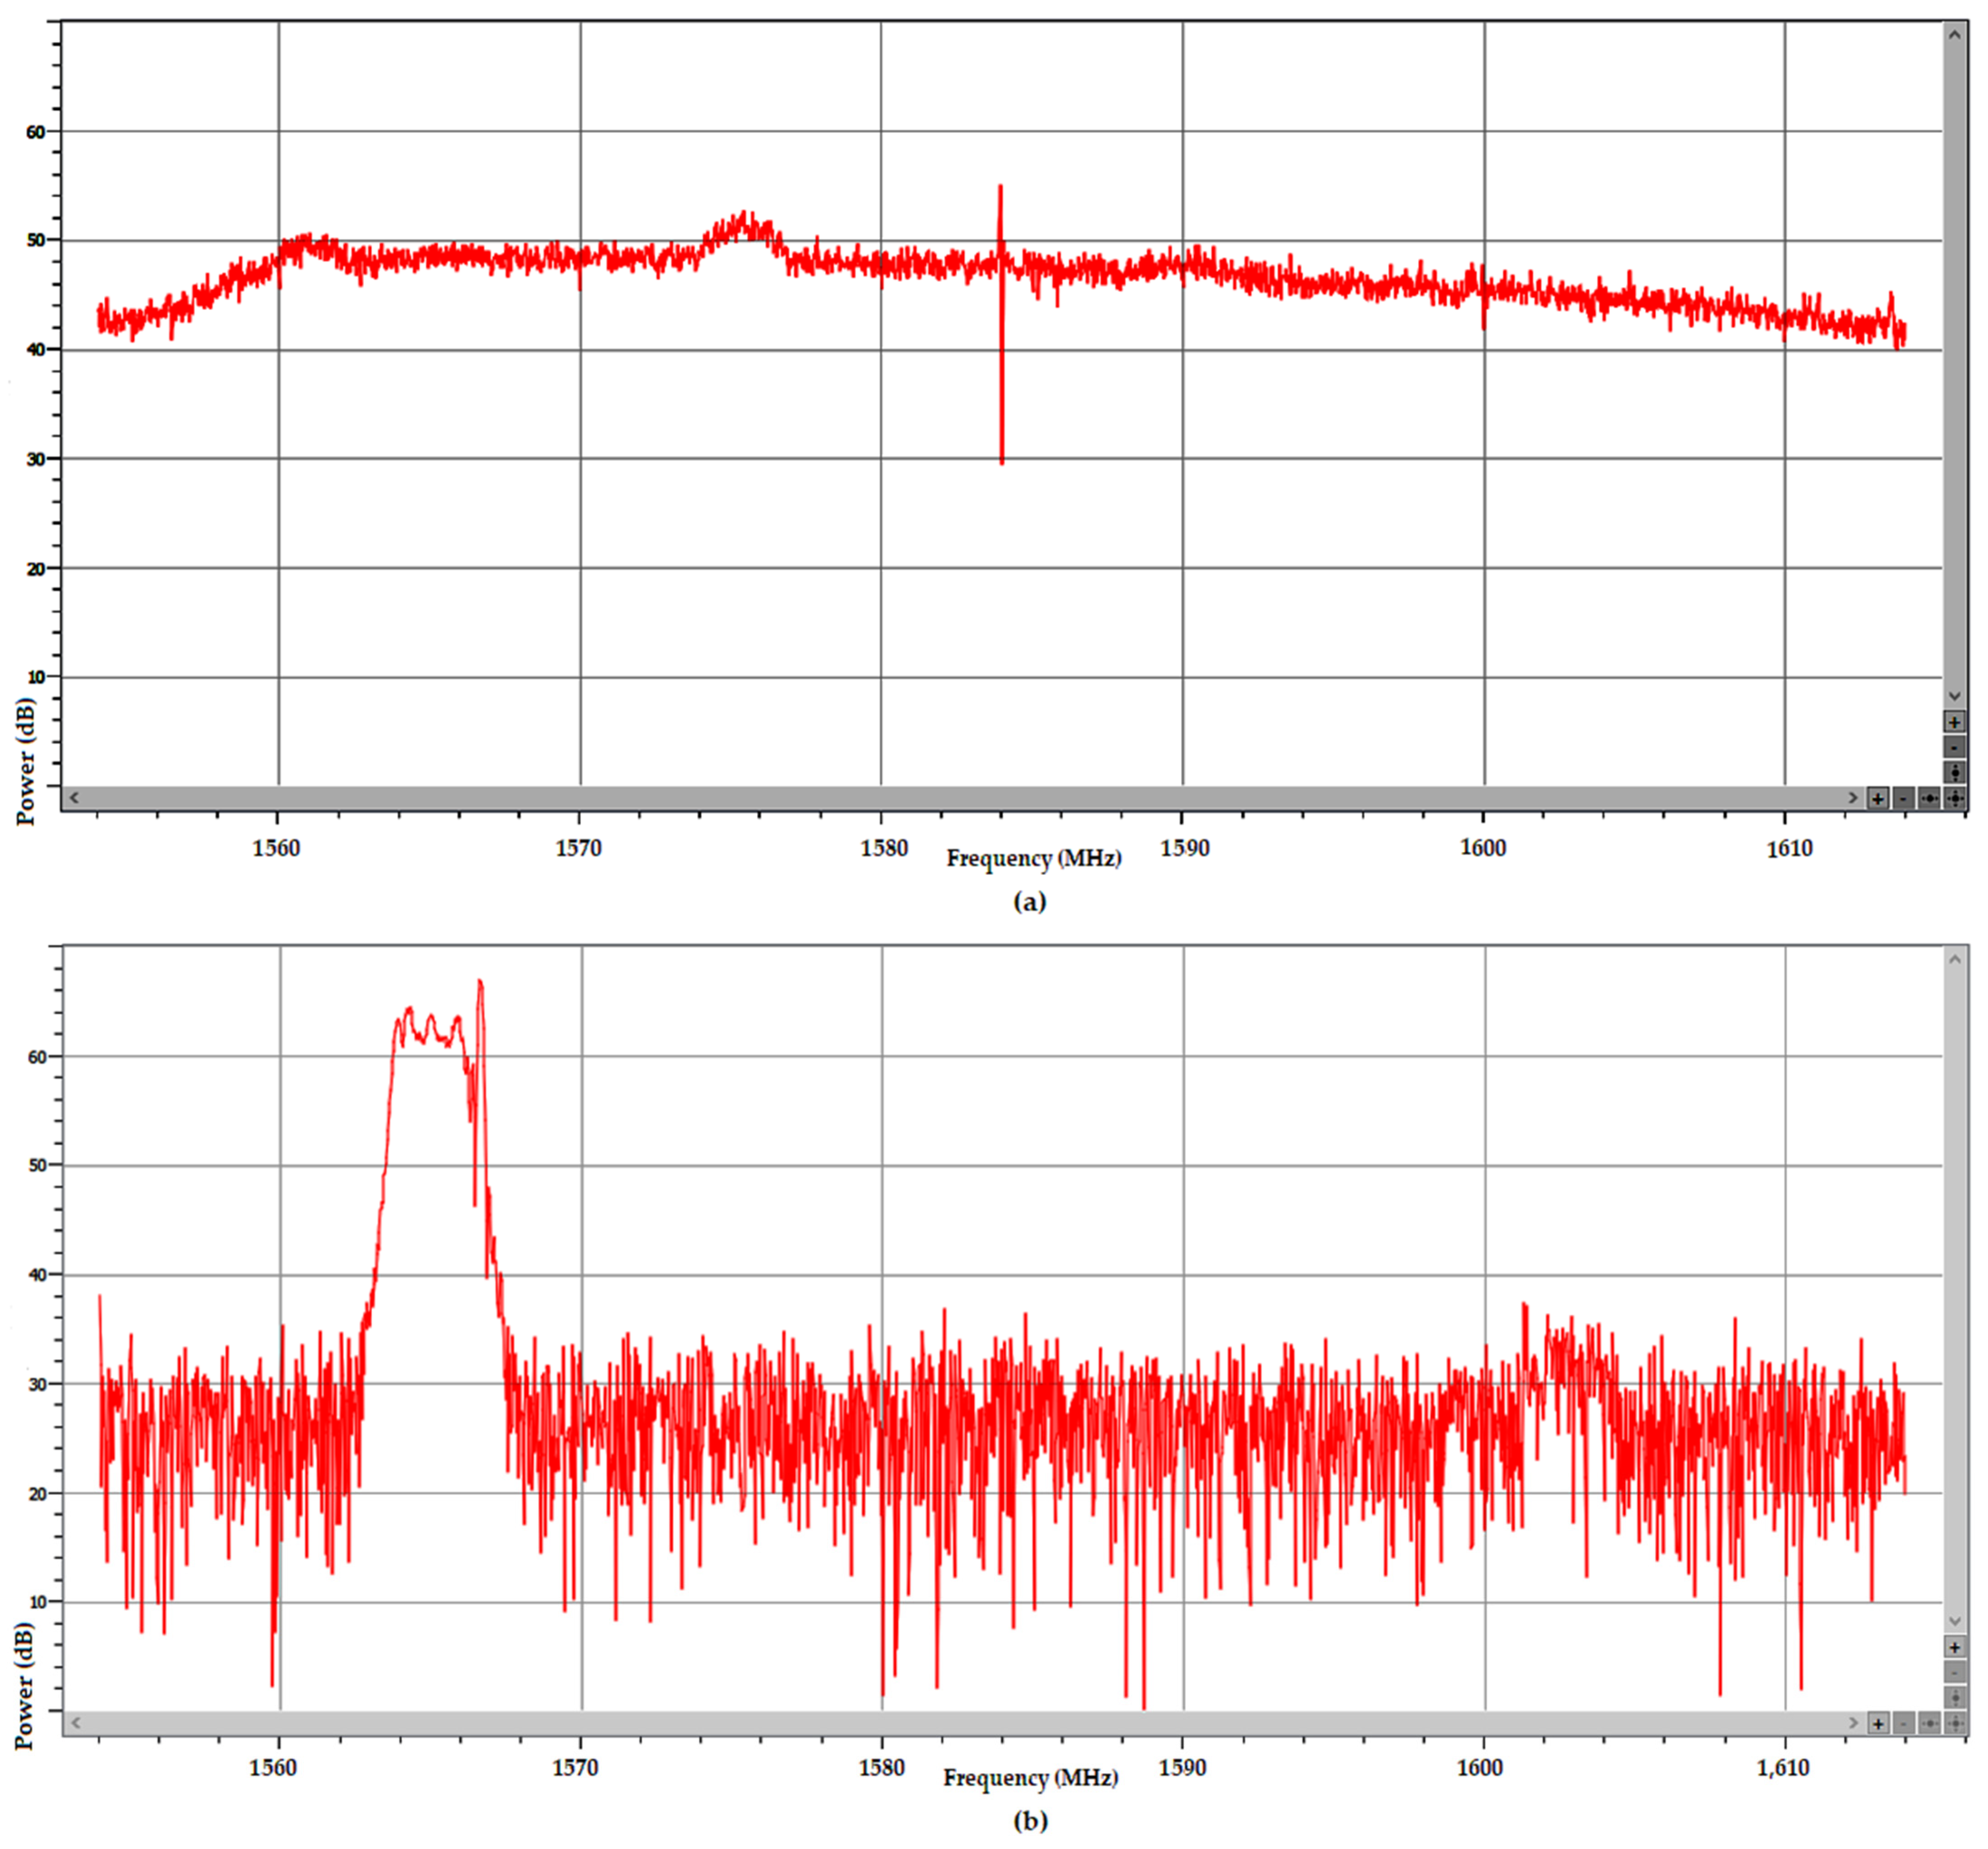The width and height of the screenshot is (1988, 1849).
Task: Fit horizontal axis in graph (a)
Action: point(1929,798)
